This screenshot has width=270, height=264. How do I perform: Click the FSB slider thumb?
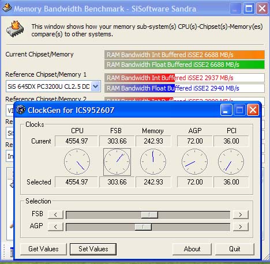[x=149, y=215]
